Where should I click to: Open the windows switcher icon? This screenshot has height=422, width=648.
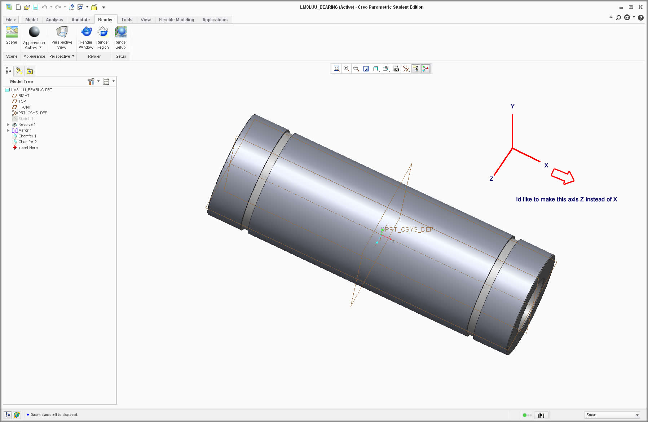80,7
